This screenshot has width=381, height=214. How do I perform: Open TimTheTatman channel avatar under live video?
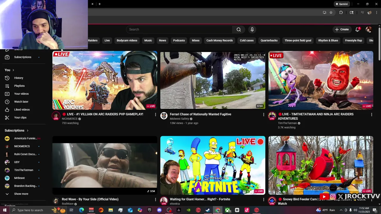(x=272, y=116)
